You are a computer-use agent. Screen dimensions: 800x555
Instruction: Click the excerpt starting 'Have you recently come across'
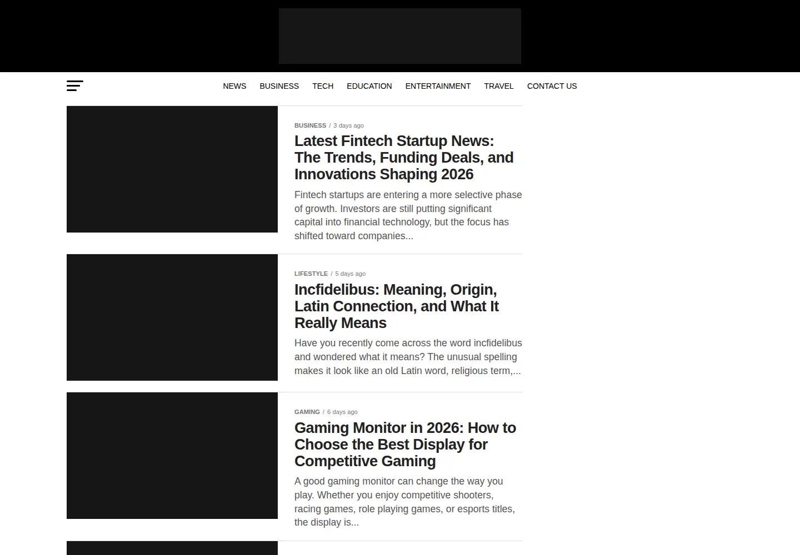pyautogui.click(x=408, y=357)
